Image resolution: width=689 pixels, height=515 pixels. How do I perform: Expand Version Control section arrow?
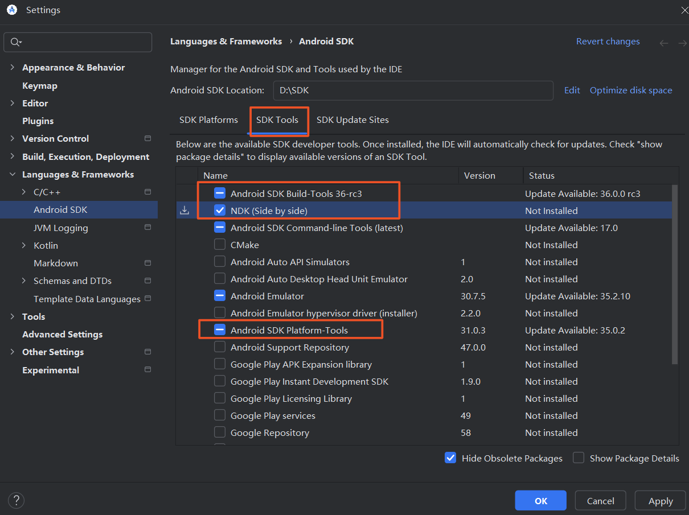13,138
